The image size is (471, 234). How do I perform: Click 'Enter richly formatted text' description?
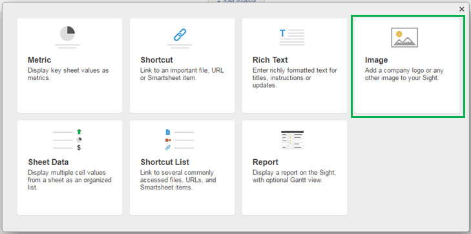(x=295, y=78)
